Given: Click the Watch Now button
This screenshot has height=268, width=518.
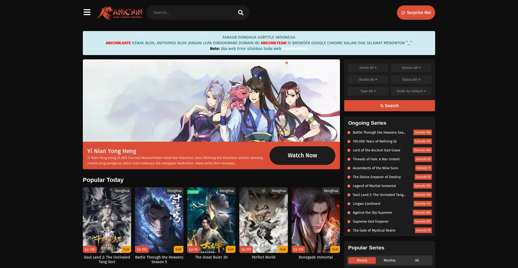Looking at the screenshot, I should coord(302,155).
